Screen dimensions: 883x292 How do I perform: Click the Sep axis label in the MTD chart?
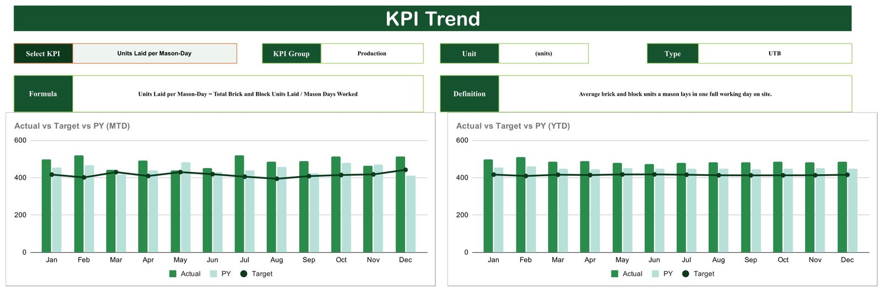pos(309,260)
